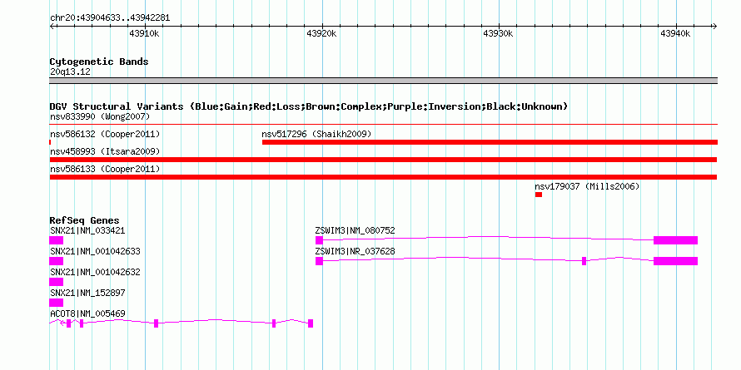This screenshot has width=741, height=370.
Task: Click the nsv179037 (Mills2006) label
Action: 587,187
